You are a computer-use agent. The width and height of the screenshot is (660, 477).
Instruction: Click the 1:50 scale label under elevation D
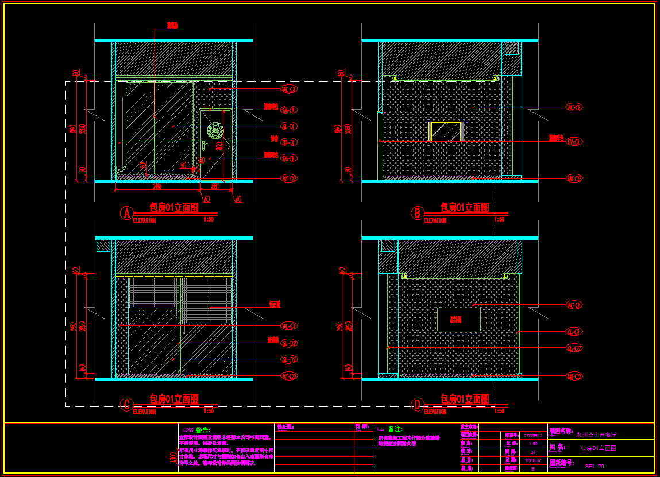(x=500, y=411)
